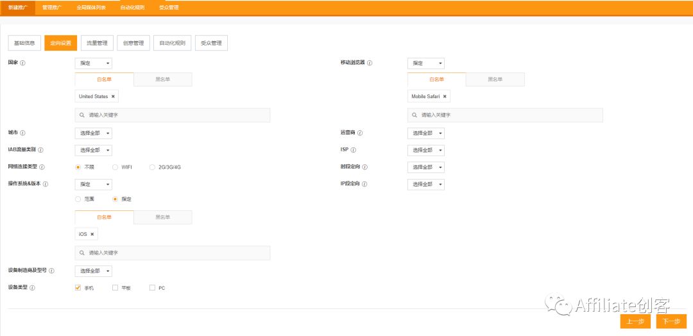Select the 白名单 tab under 移动浏览器
Screen dimensions: 693x336
pos(437,80)
